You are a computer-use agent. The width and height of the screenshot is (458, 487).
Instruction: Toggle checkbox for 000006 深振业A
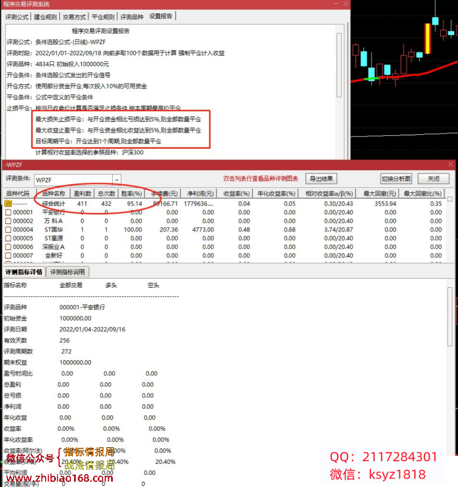[x=9, y=247]
